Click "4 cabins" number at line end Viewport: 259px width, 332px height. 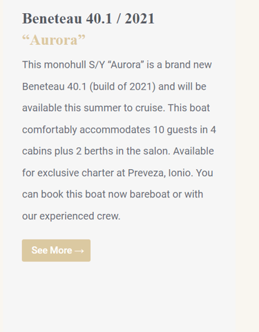pos(213,130)
